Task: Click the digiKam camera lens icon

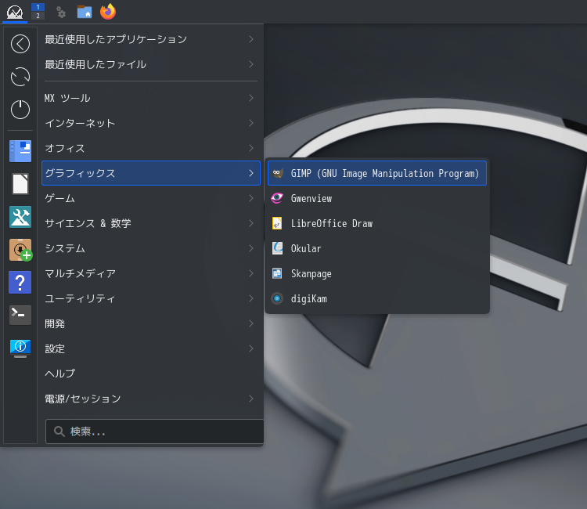Action: pyautogui.click(x=277, y=298)
